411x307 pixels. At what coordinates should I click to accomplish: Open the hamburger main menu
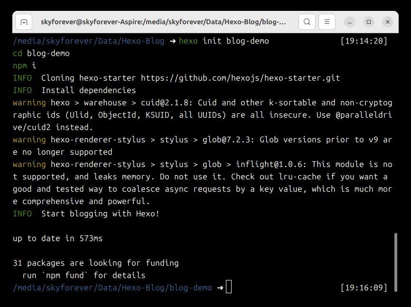327,22
